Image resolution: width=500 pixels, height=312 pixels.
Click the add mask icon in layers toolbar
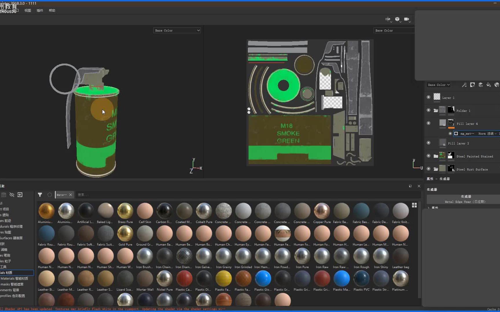[473, 85]
